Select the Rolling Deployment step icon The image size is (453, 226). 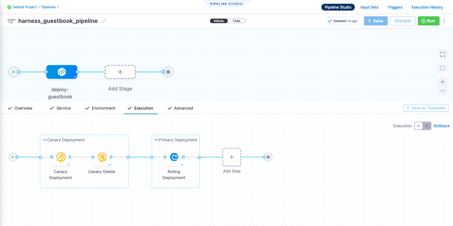click(x=174, y=157)
